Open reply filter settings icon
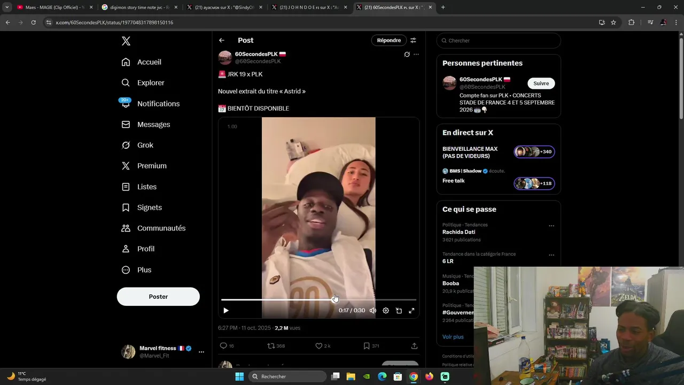Image resolution: width=684 pixels, height=385 pixels. pos(413,40)
